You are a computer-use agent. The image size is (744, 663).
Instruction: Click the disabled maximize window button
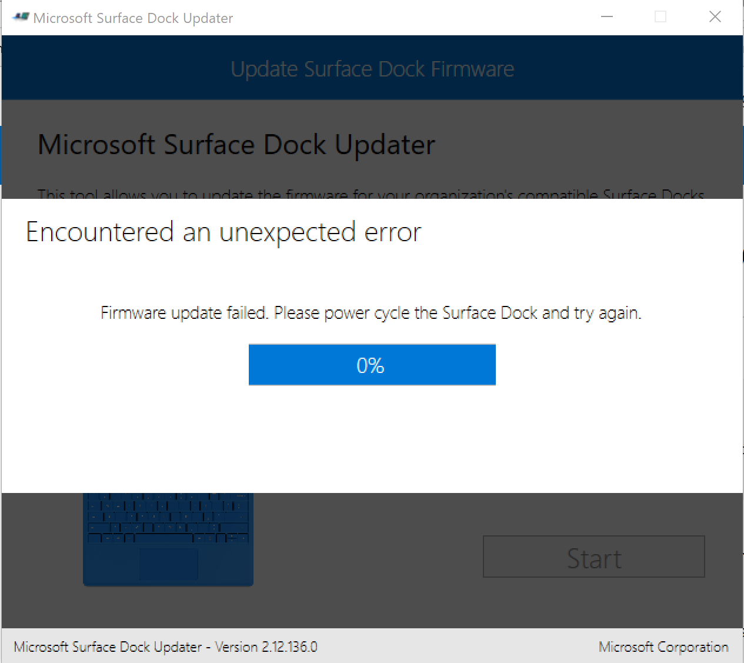click(x=660, y=17)
